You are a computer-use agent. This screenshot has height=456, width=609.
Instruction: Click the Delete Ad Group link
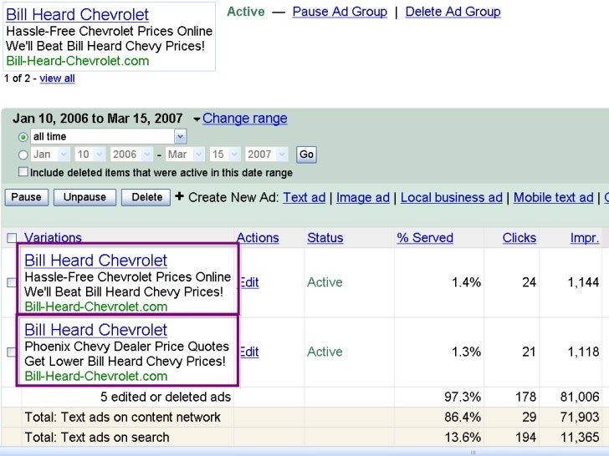pos(453,12)
